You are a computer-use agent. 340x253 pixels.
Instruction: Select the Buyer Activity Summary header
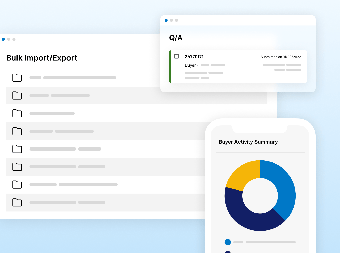point(248,142)
